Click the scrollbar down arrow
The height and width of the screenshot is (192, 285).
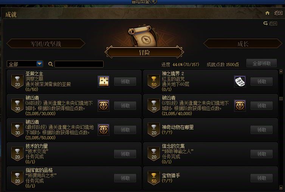[281, 187]
